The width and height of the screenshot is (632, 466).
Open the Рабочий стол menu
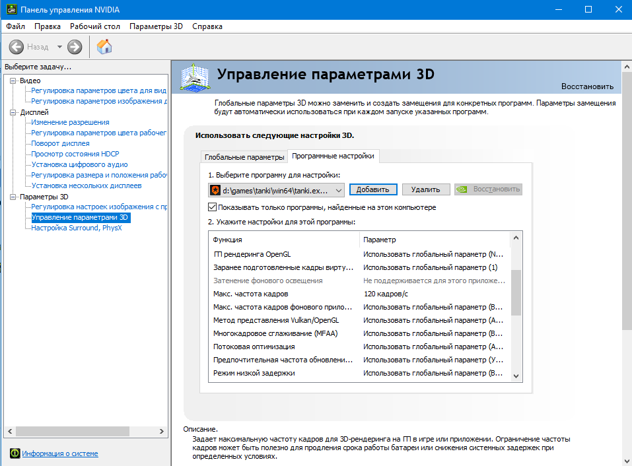point(95,26)
